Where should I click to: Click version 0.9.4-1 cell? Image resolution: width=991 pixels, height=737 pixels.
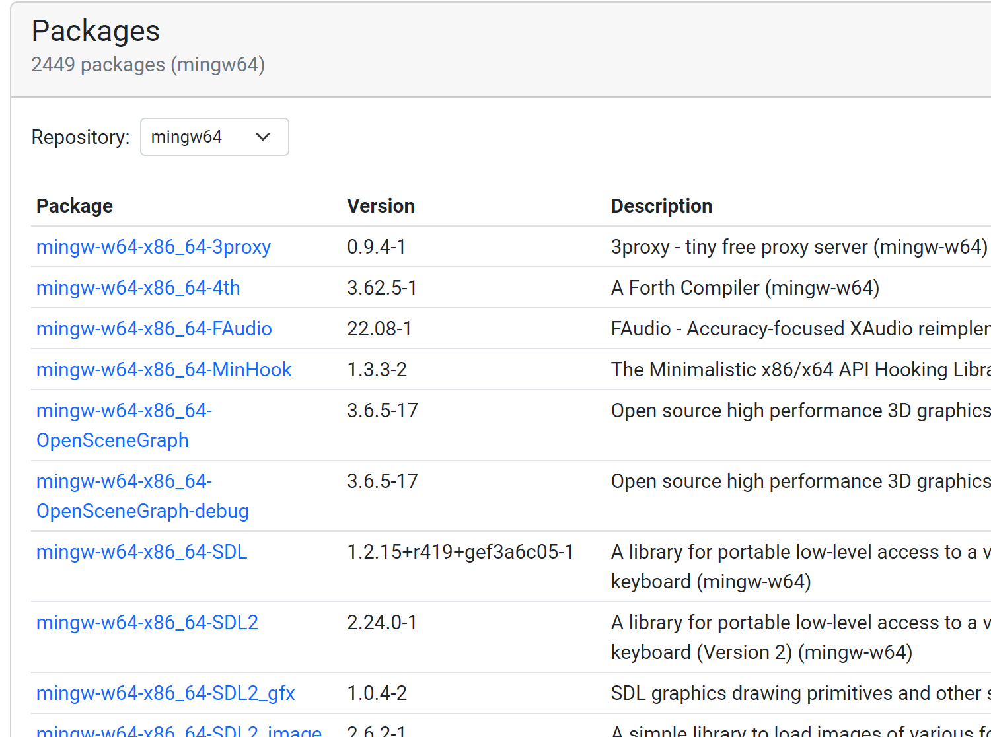(x=377, y=247)
